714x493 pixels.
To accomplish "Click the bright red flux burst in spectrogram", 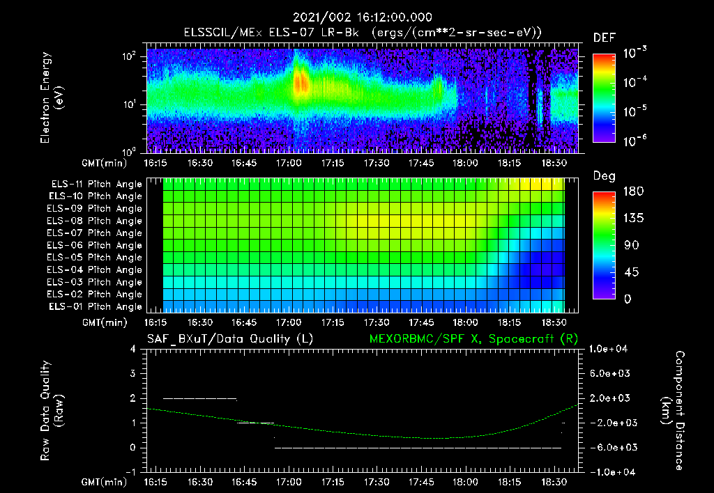I will (301, 83).
